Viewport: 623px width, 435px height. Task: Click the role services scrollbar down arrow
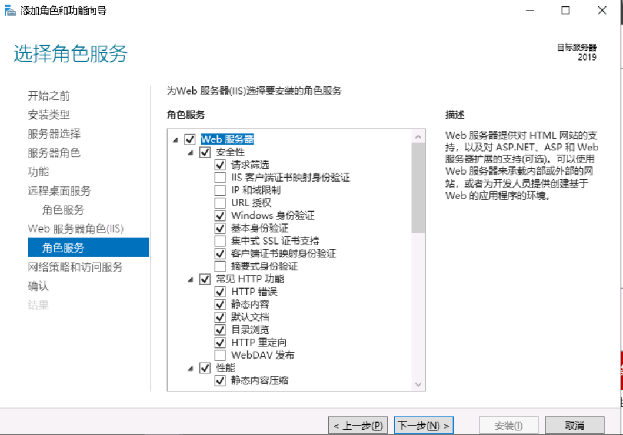coord(418,384)
